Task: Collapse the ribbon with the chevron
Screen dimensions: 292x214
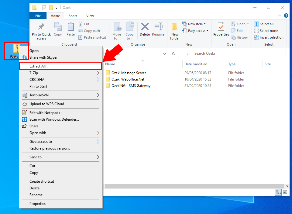Action: point(279,16)
